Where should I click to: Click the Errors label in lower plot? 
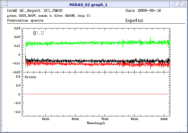pyautogui.click(x=30, y=77)
